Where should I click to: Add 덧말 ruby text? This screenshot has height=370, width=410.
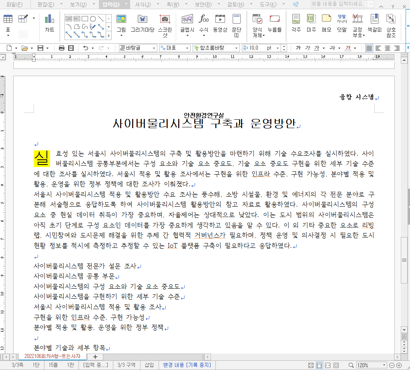342,24
